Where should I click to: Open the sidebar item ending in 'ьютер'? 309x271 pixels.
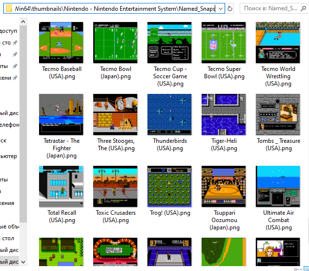tap(8, 156)
